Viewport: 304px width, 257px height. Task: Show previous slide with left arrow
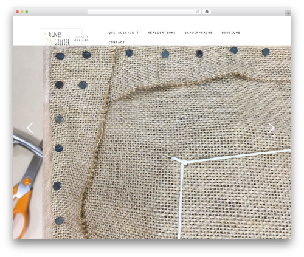coord(30,128)
